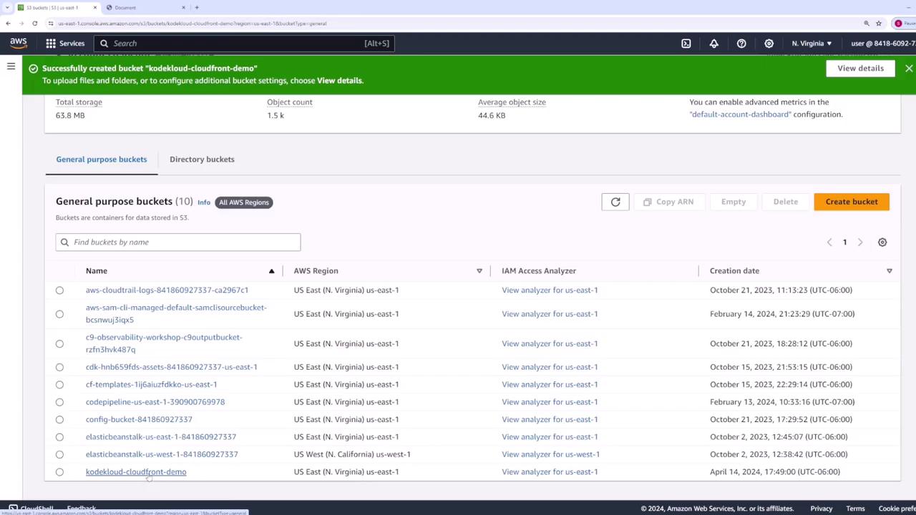916x515 pixels.
Task: Open the table preferences gear icon
Action: point(882,242)
